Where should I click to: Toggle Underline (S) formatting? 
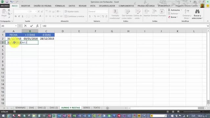click(x=23, y=16)
